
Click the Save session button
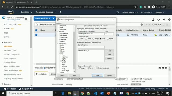pos(109,55)
